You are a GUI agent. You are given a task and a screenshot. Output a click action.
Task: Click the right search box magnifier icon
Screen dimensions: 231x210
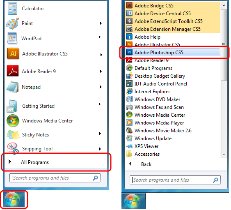coord(215,180)
